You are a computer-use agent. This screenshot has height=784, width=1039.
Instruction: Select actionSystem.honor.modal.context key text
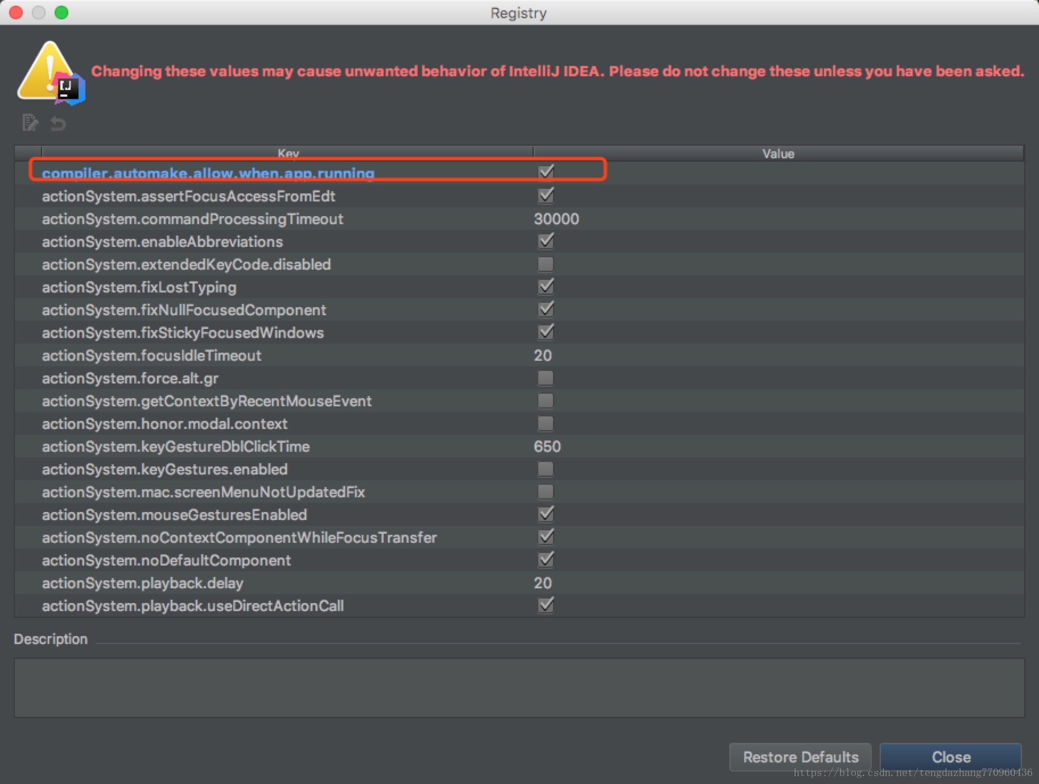pos(164,424)
